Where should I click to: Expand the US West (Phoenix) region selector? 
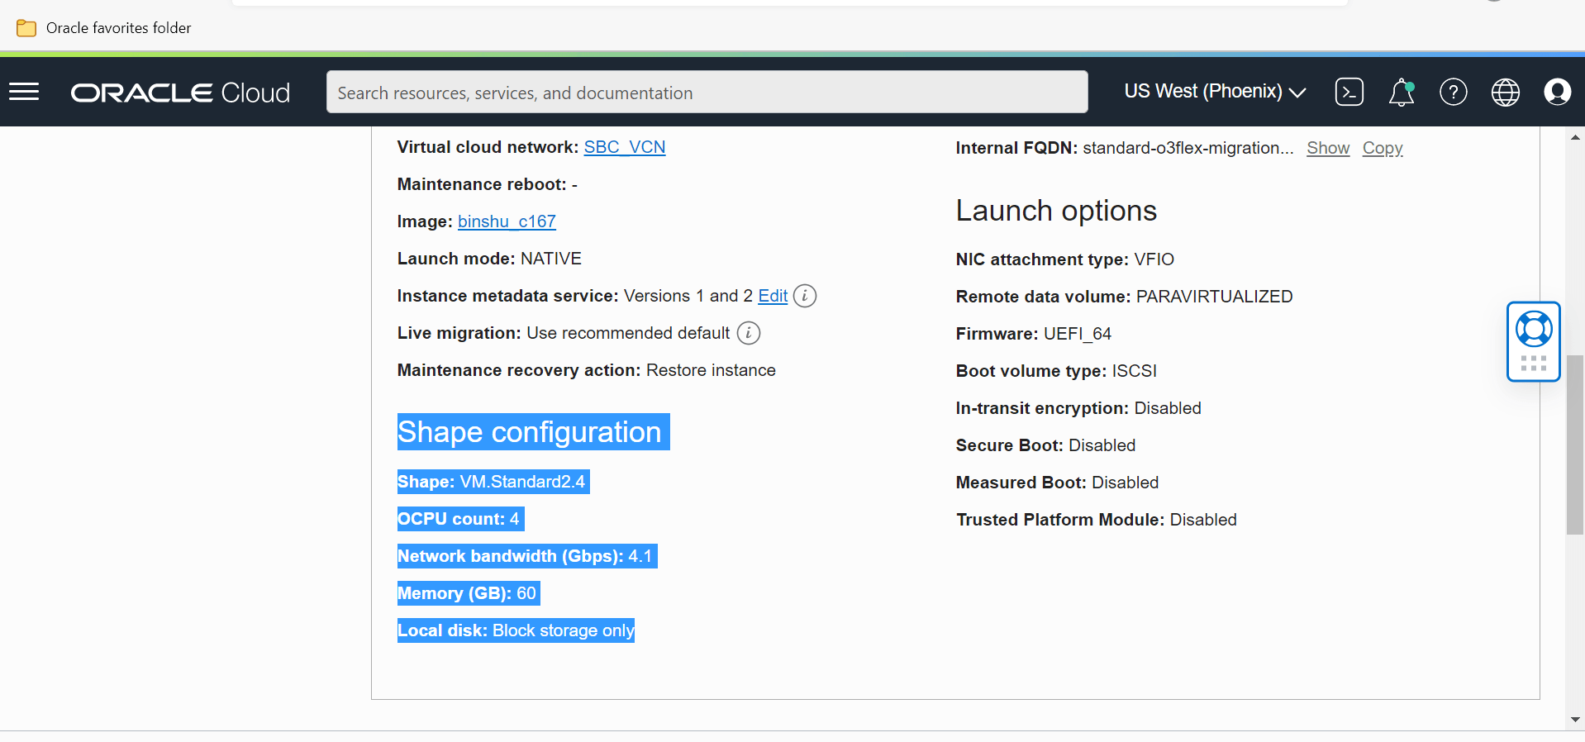1215,92
